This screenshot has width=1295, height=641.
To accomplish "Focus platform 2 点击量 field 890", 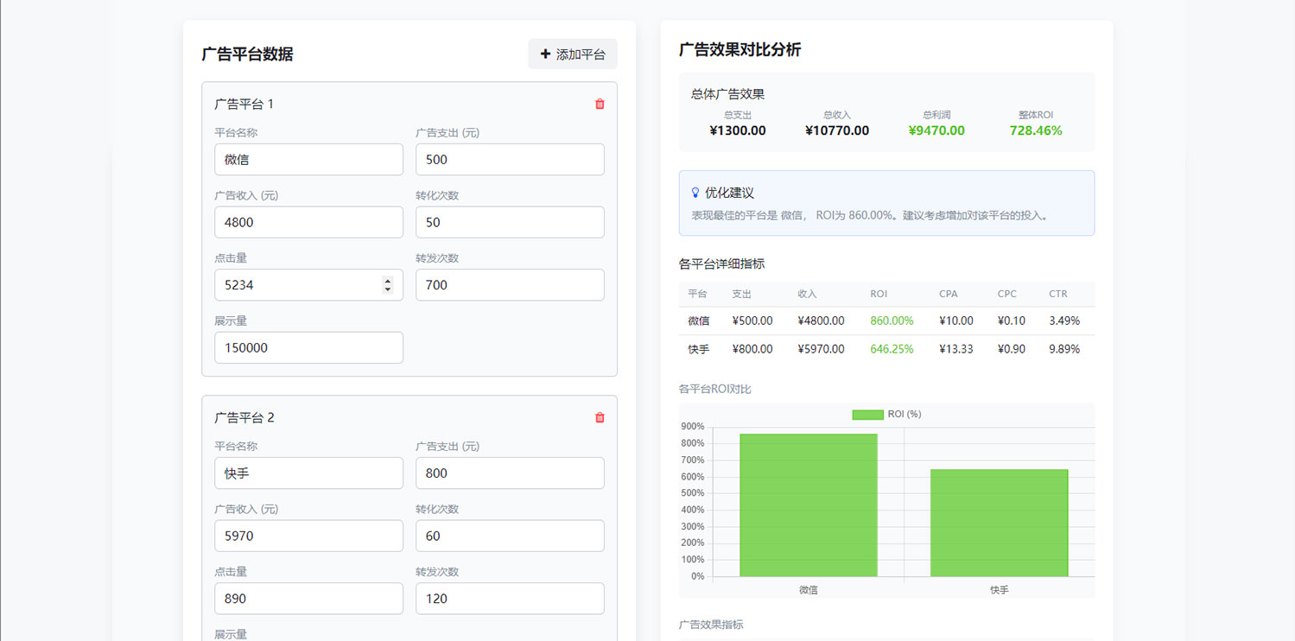I will coord(308,599).
